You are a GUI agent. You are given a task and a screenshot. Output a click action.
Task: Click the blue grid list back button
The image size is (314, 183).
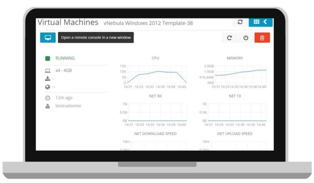(260, 22)
